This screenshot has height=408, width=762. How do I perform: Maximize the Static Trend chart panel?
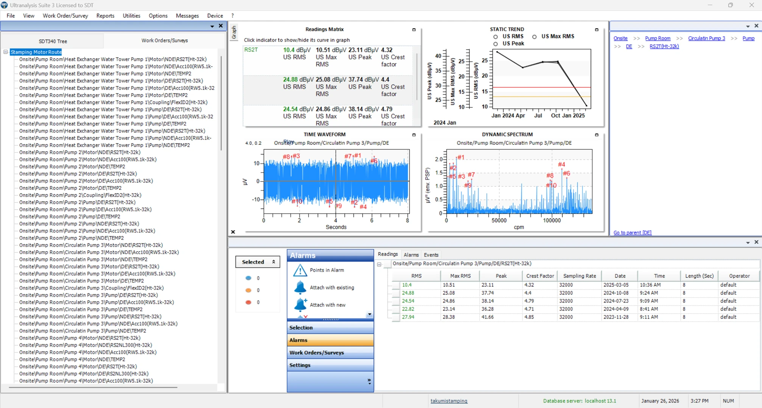click(x=597, y=29)
